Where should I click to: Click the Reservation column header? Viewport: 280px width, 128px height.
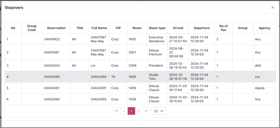[x=56, y=28]
